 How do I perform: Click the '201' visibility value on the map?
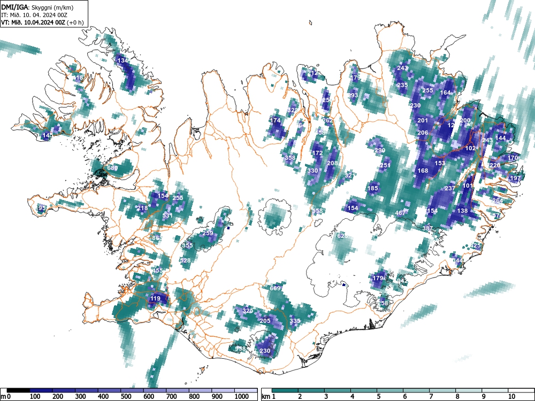coord(423,120)
